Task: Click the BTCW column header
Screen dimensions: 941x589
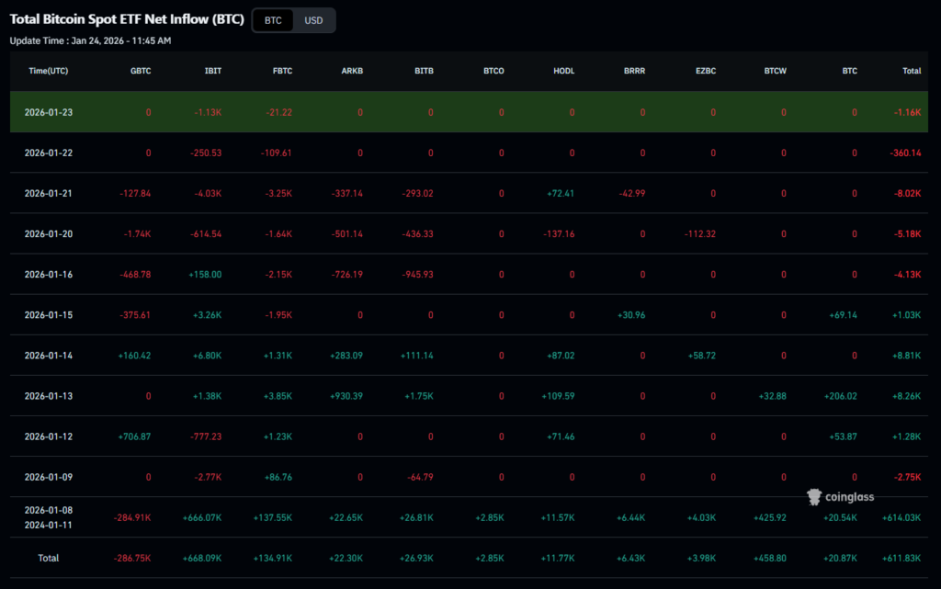Action: tap(775, 71)
